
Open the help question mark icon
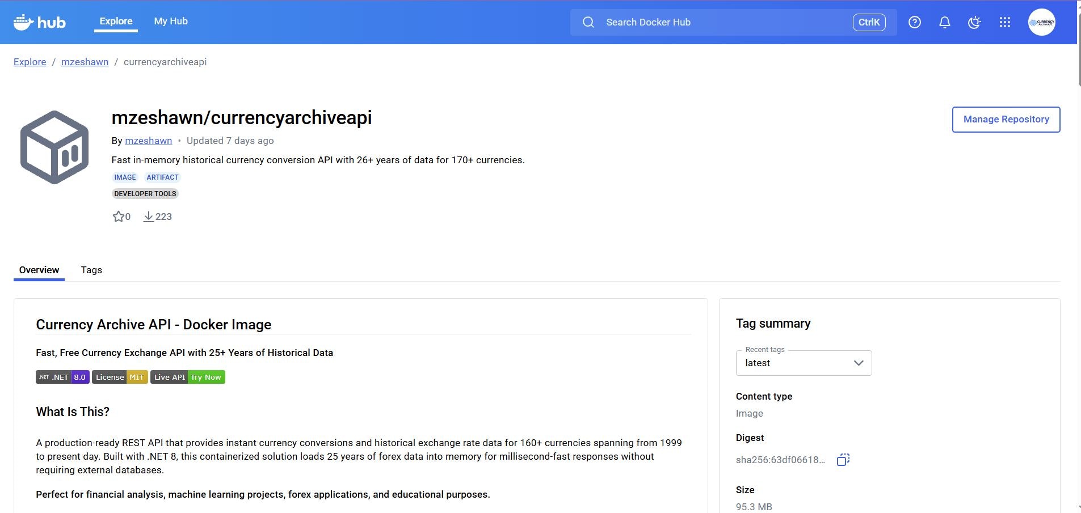pyautogui.click(x=914, y=22)
